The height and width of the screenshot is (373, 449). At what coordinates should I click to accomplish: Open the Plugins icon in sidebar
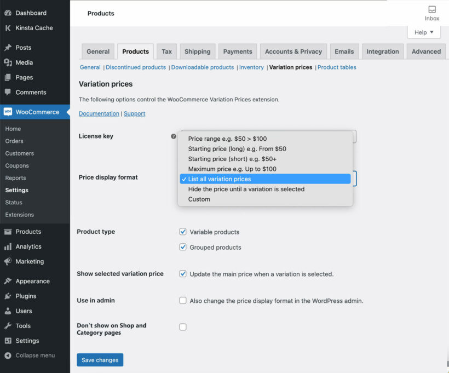pyautogui.click(x=8, y=296)
